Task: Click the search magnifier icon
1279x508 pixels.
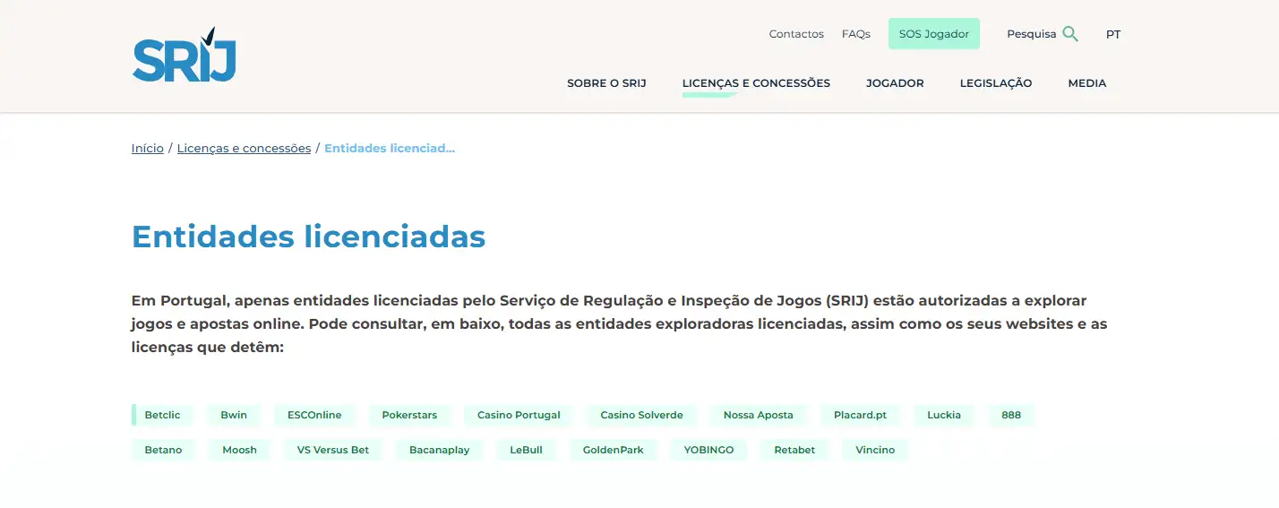Action: [1070, 34]
